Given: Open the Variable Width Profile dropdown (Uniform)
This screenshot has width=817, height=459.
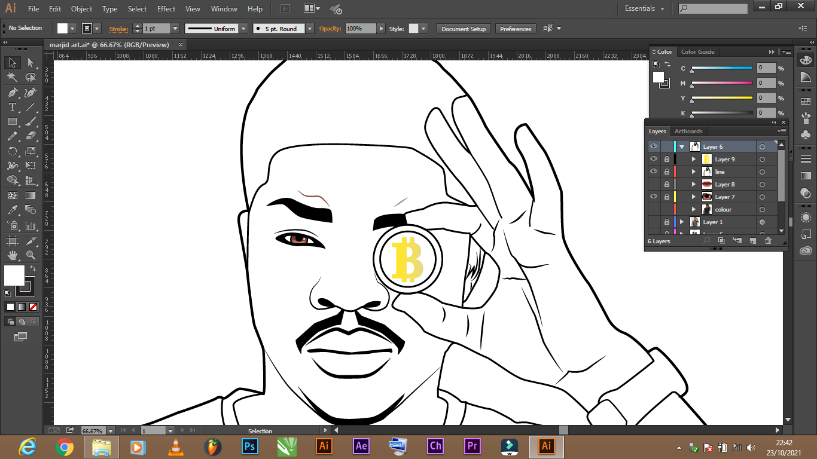Looking at the screenshot, I should [x=243, y=29].
